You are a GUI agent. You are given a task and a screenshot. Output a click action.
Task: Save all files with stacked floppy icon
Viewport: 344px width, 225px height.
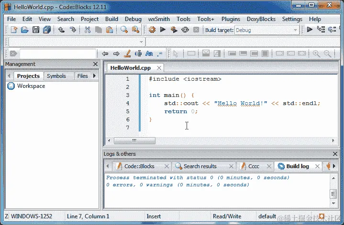point(47,30)
